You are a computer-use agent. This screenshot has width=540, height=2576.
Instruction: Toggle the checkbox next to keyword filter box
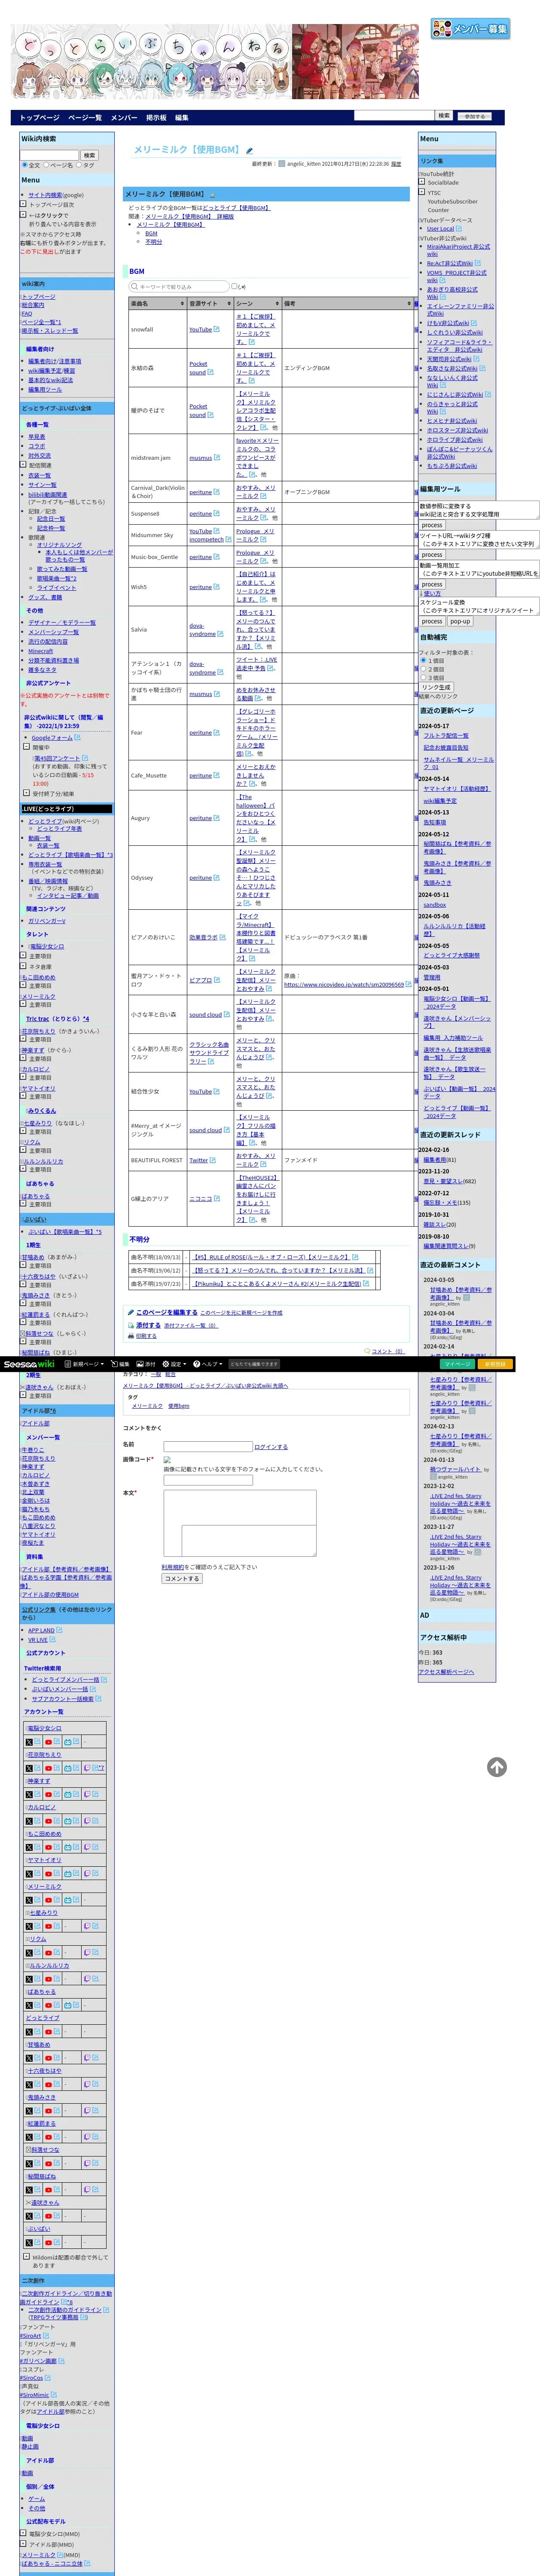[x=234, y=286]
